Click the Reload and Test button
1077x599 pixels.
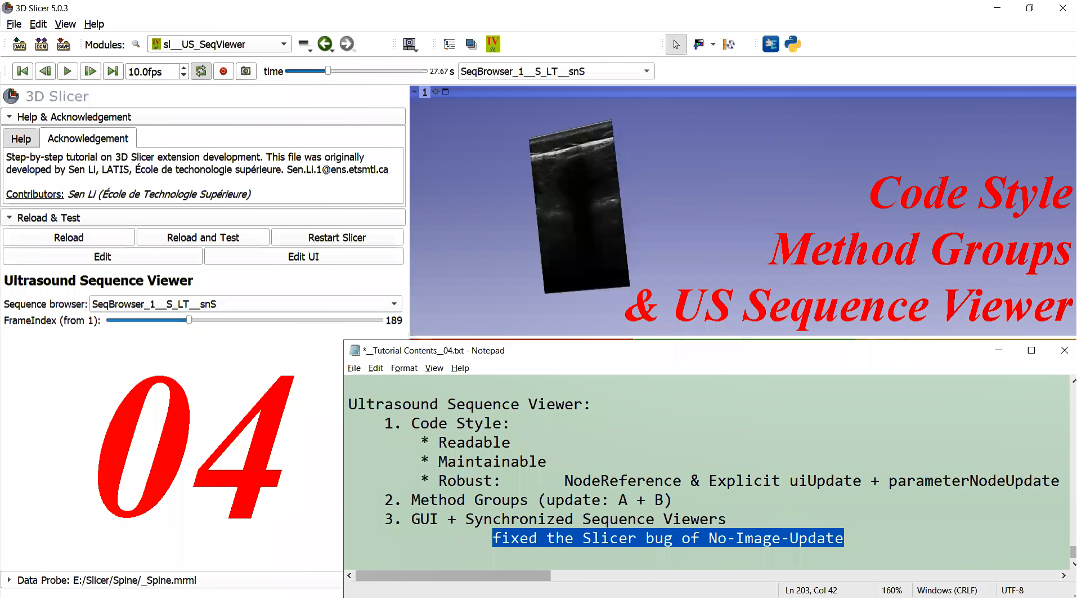203,237
